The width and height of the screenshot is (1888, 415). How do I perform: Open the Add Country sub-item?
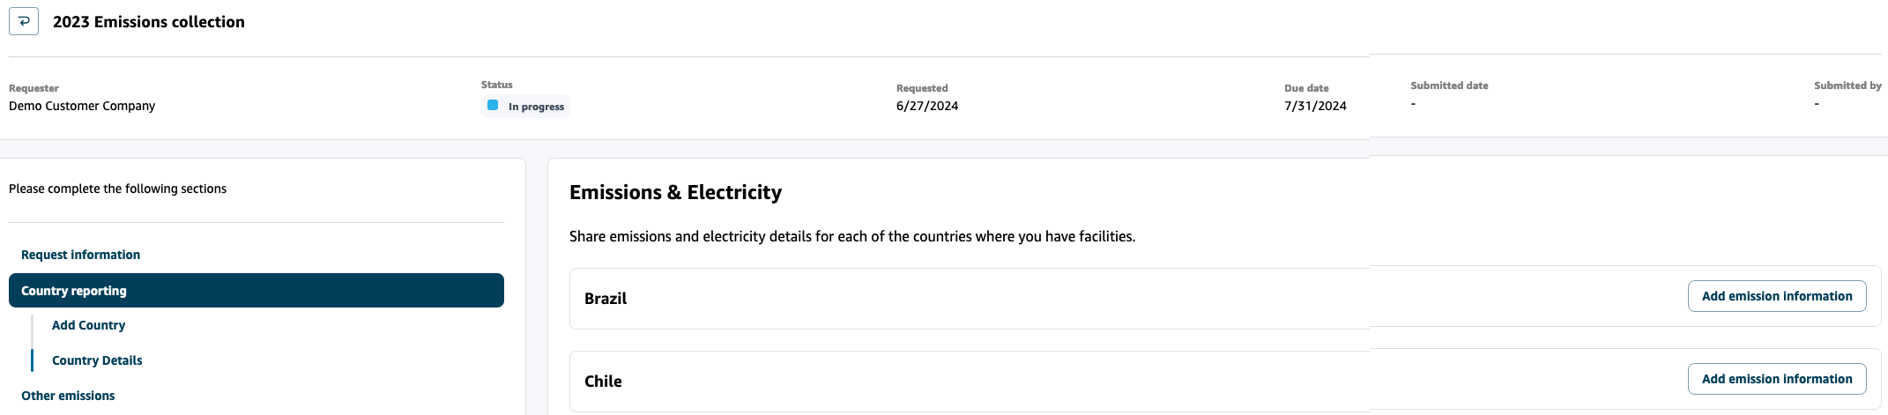click(x=88, y=325)
